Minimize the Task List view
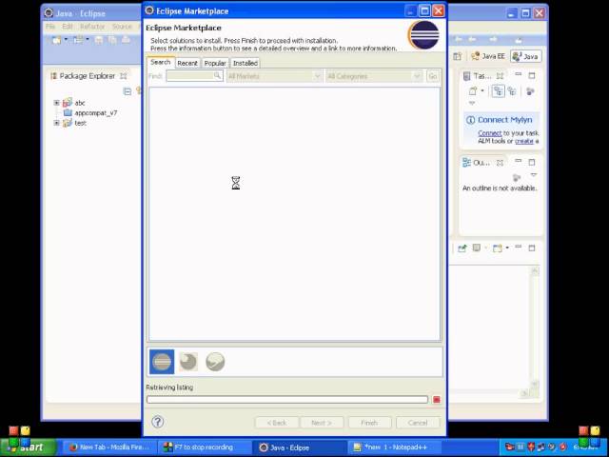The image size is (609, 457). pyautogui.click(x=518, y=74)
